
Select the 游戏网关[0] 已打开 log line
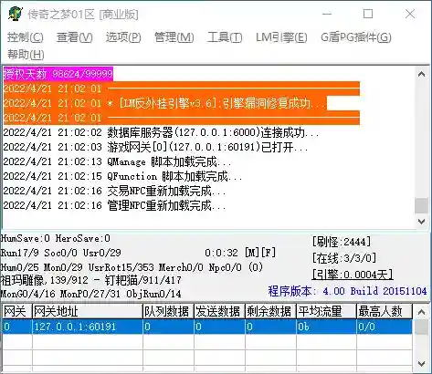coord(155,147)
